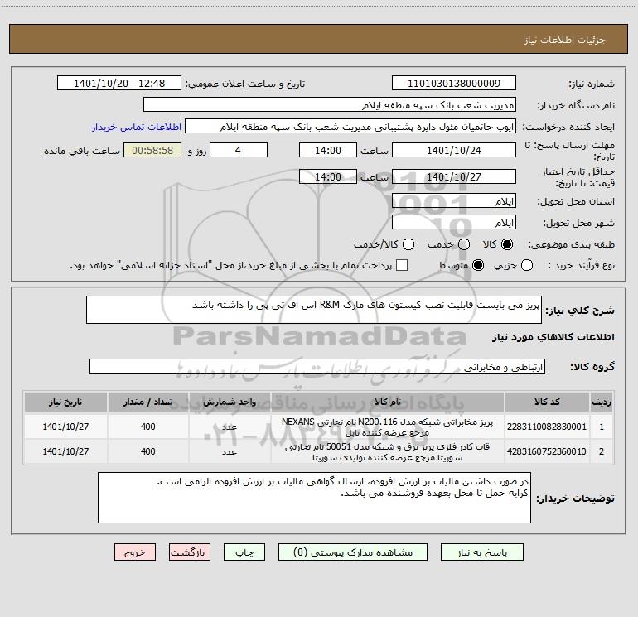Image resolution: width=638 pixels, height=617 pixels.
Task: Click the request creator name field
Action: 350,127
